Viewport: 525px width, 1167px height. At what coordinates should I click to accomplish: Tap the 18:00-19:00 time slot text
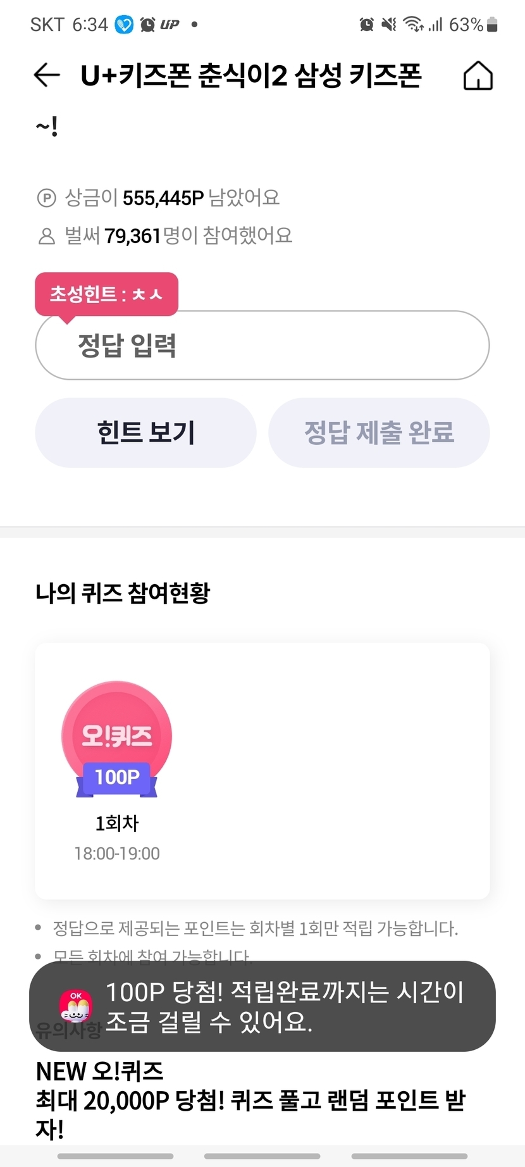[x=117, y=854]
